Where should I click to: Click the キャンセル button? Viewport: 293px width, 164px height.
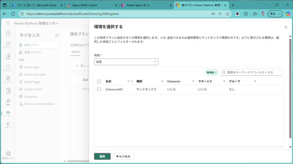tap(123, 156)
